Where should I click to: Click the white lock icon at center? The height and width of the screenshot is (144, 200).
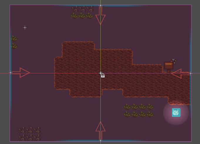103,76
